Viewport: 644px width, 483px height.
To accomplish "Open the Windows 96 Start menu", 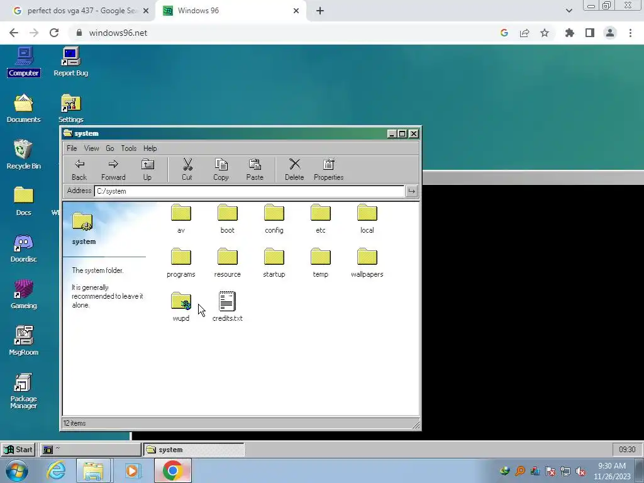I will [18, 449].
